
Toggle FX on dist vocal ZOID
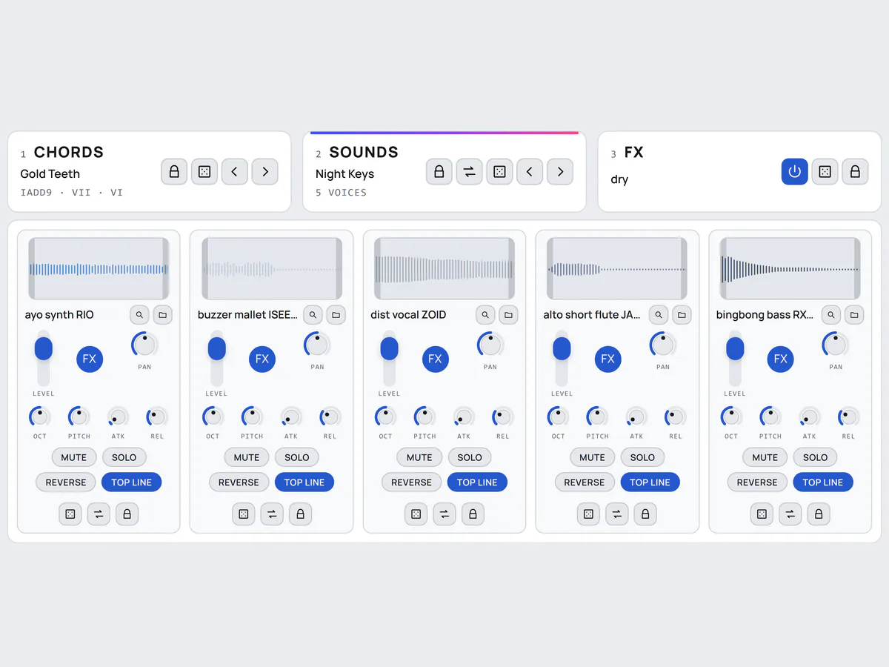point(436,359)
